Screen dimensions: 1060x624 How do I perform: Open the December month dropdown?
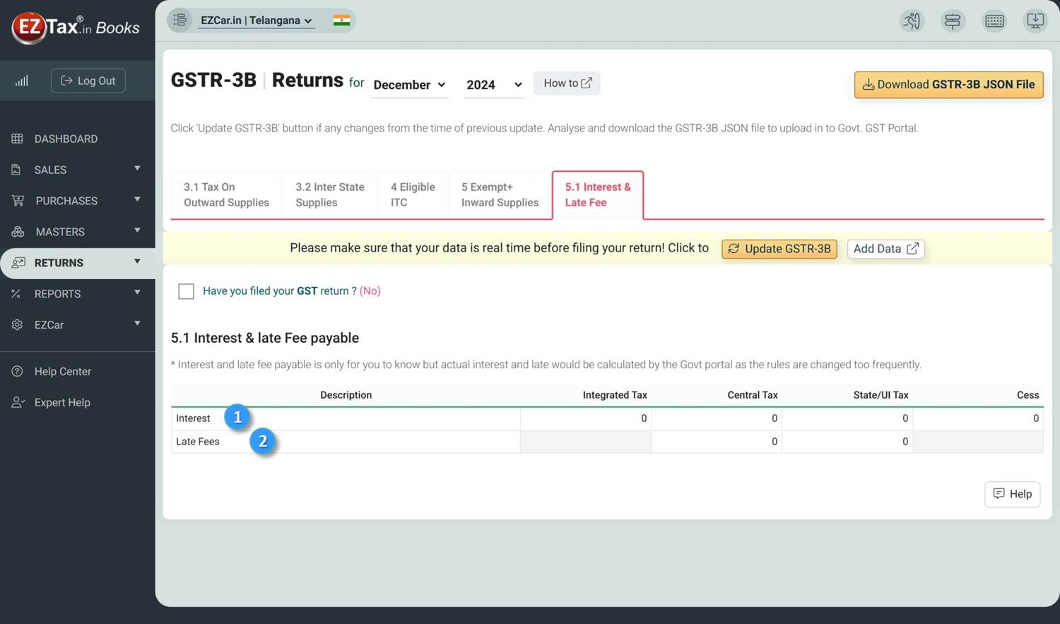(x=408, y=84)
